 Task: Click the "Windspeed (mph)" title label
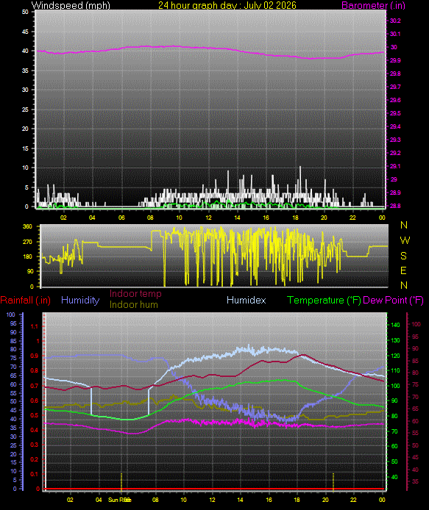(71, 5)
